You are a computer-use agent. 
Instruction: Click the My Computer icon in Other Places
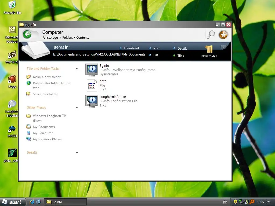pos(28,133)
